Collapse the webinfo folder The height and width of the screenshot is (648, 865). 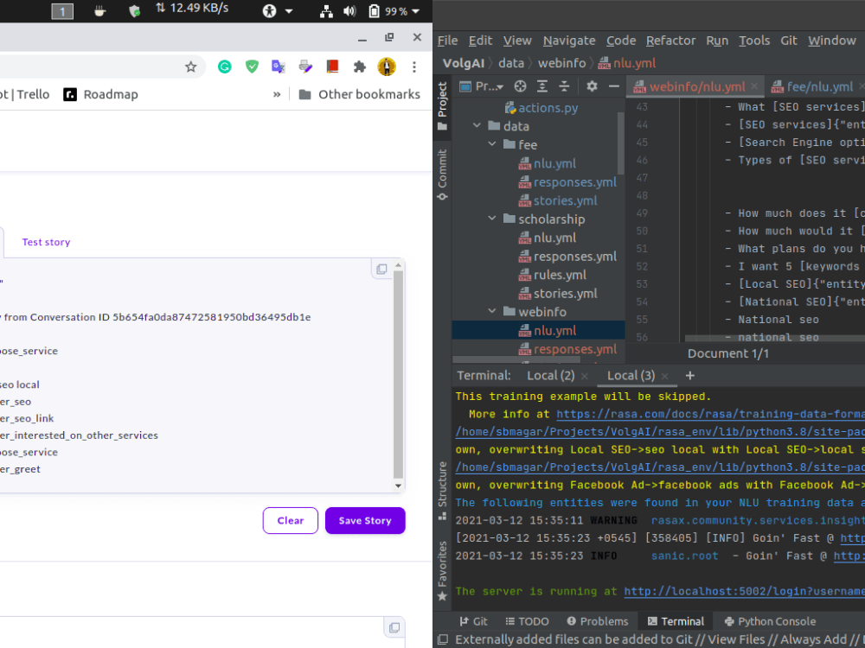[x=491, y=311]
